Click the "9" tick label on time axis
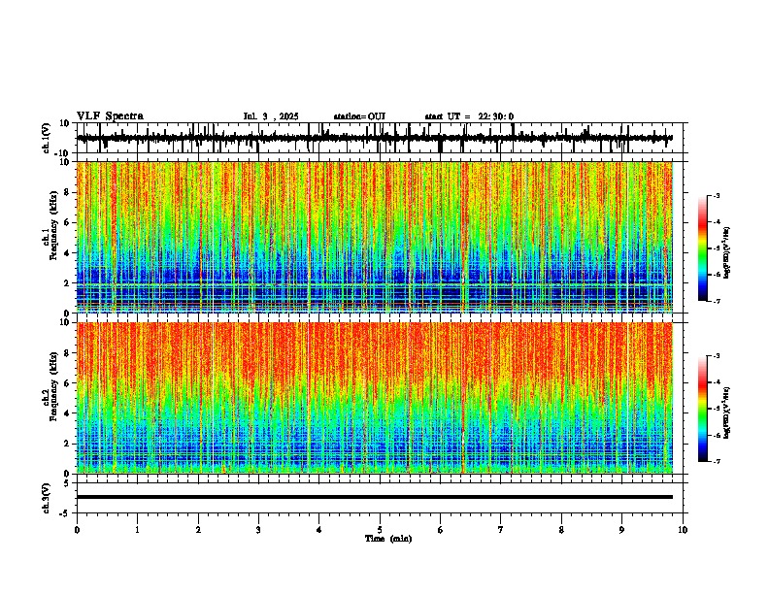The image size is (769, 594). coord(621,530)
